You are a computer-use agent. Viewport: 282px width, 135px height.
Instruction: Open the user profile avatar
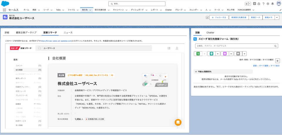click(x=278, y=4)
